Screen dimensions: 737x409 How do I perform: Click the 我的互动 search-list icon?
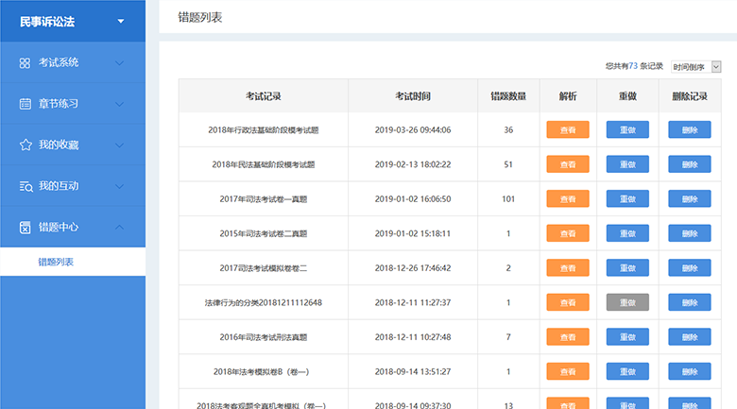pos(26,186)
